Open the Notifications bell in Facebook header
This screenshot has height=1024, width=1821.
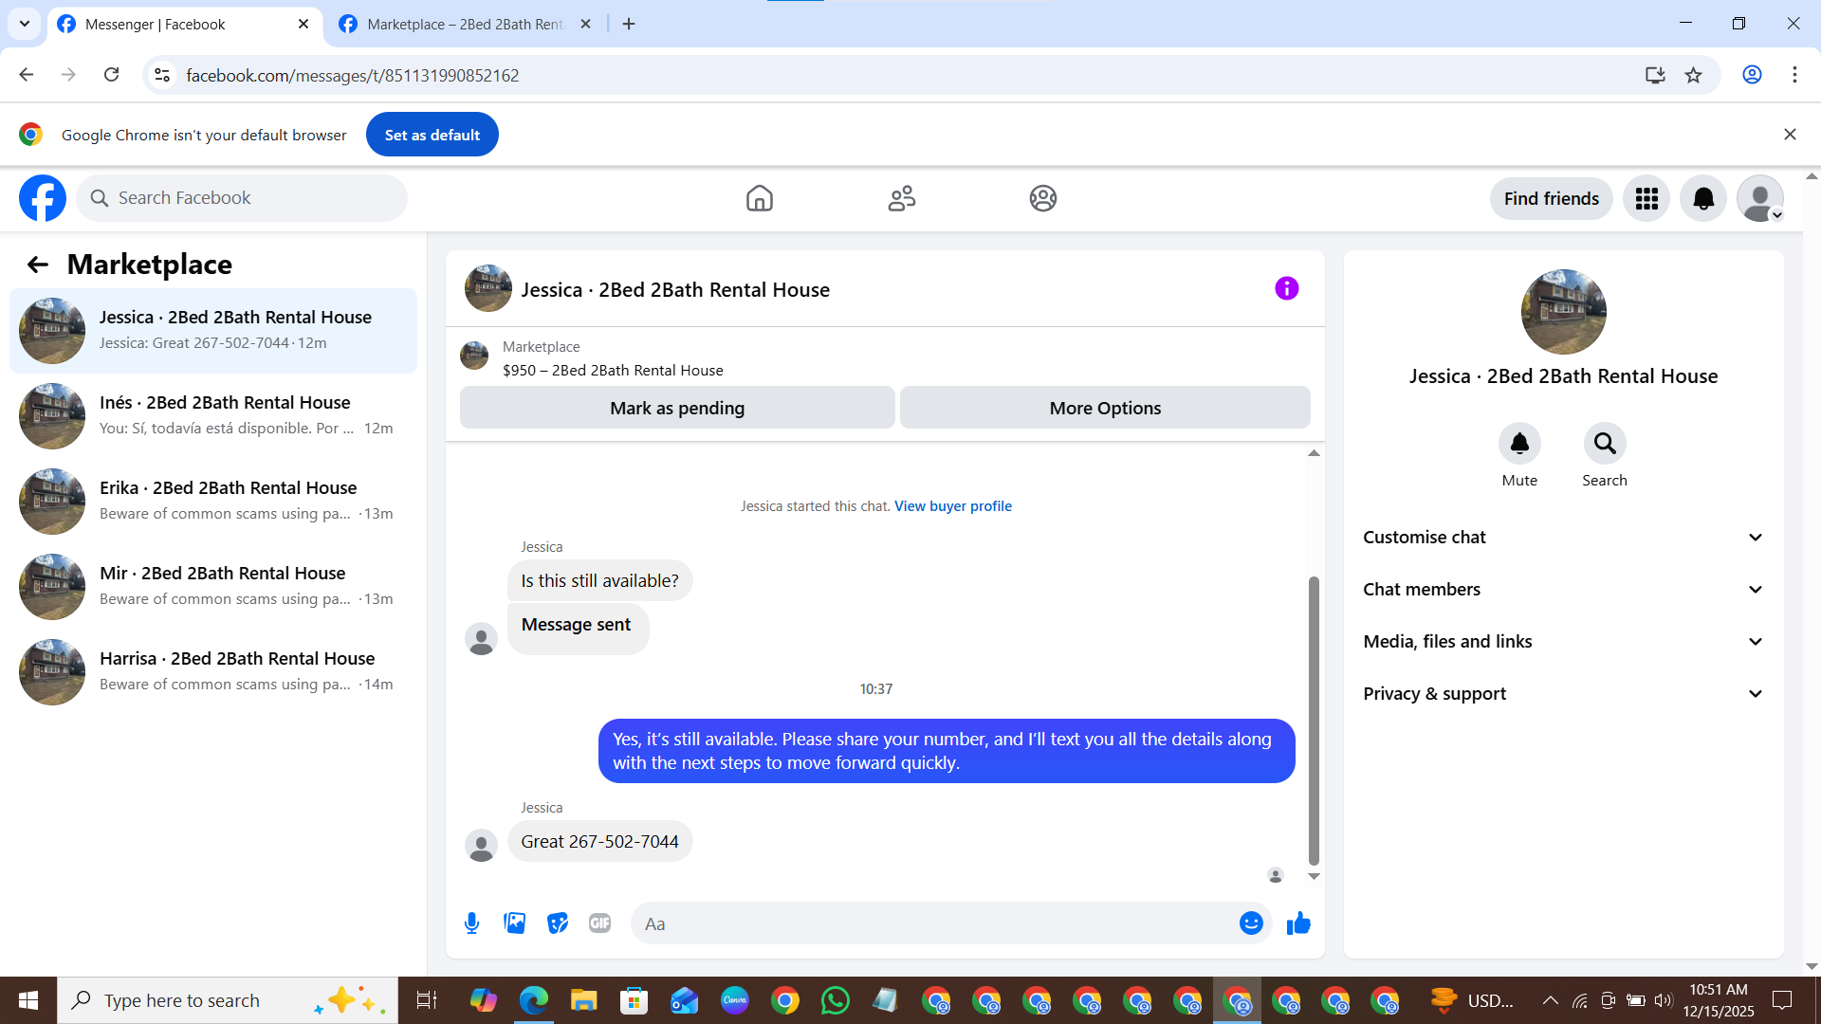coord(1703,198)
